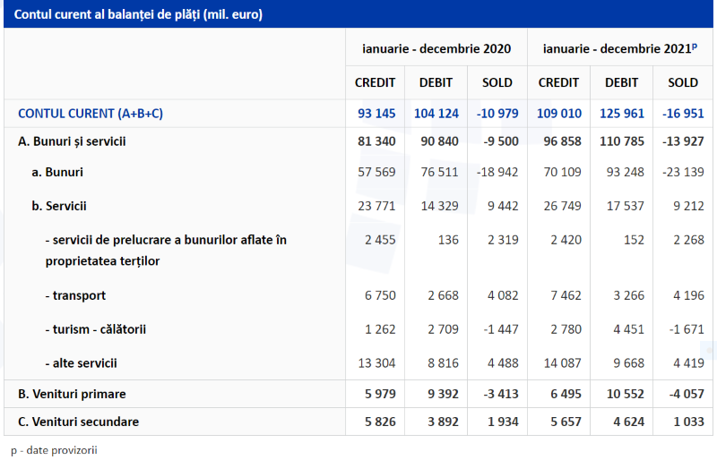Click the '- alte servicii' row label
The width and height of the screenshot is (717, 460).
pos(81,363)
